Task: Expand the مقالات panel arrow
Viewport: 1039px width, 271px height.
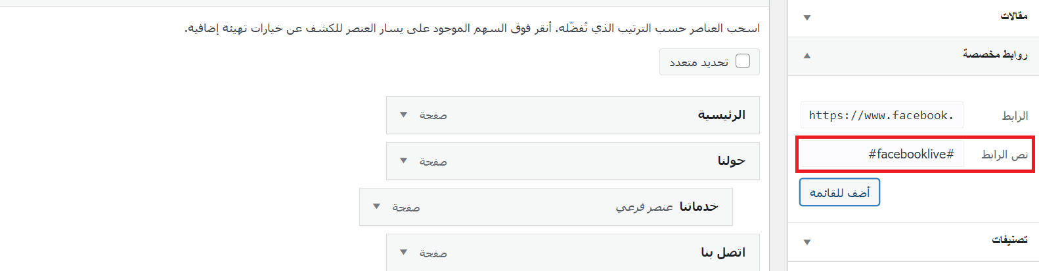Action: (807, 18)
